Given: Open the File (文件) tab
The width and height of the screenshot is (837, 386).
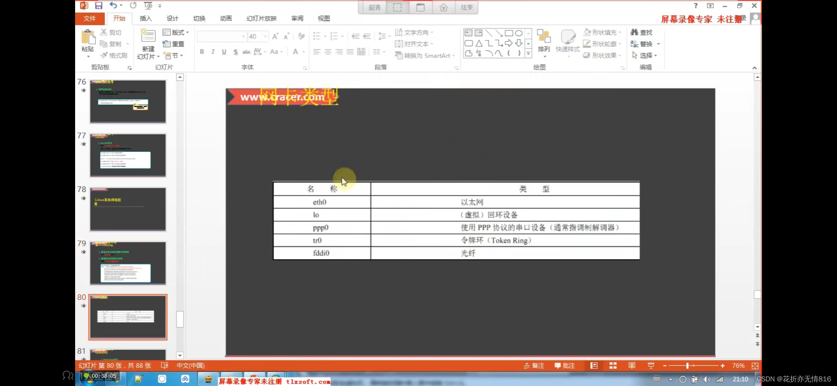Looking at the screenshot, I should pyautogui.click(x=90, y=18).
